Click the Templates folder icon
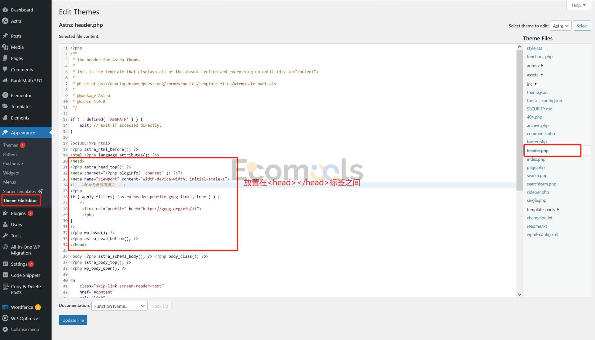 (5, 106)
